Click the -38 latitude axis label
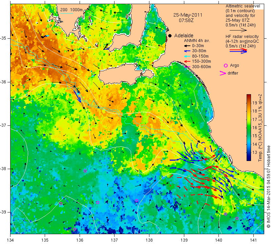Image resolution: width=271 pixels, height=244 pixels. [3, 169]
